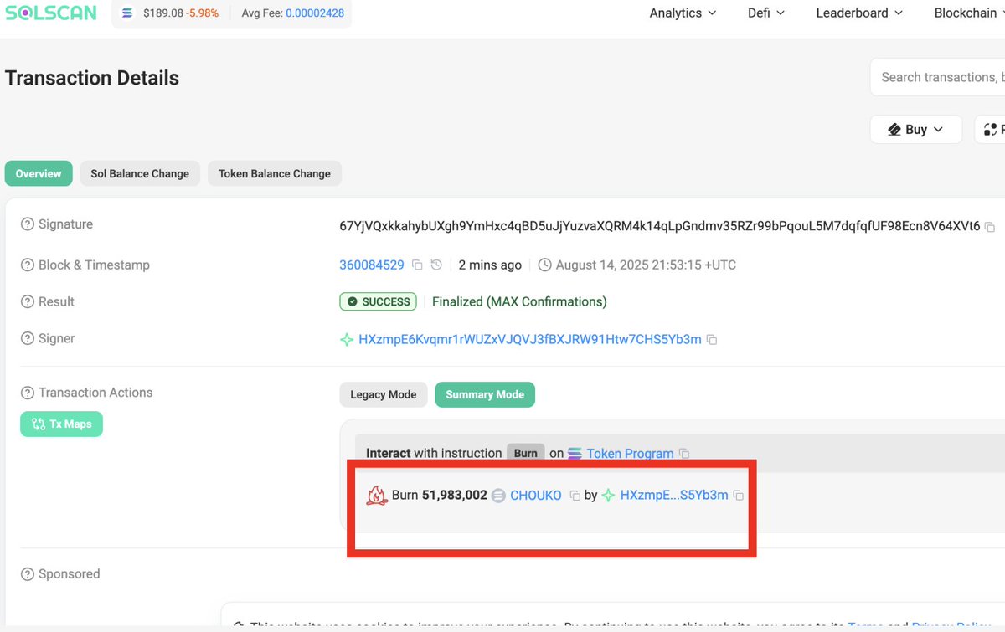Viewport: 1005px width, 632px height.
Task: Open the CHOUKO token link
Action: [536, 496]
